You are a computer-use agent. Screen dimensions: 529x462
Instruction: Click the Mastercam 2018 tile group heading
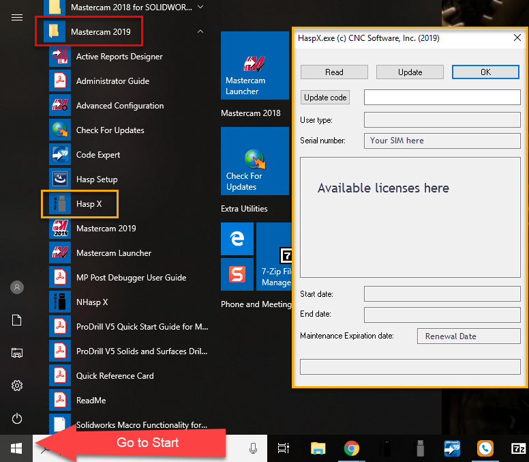[250, 113]
